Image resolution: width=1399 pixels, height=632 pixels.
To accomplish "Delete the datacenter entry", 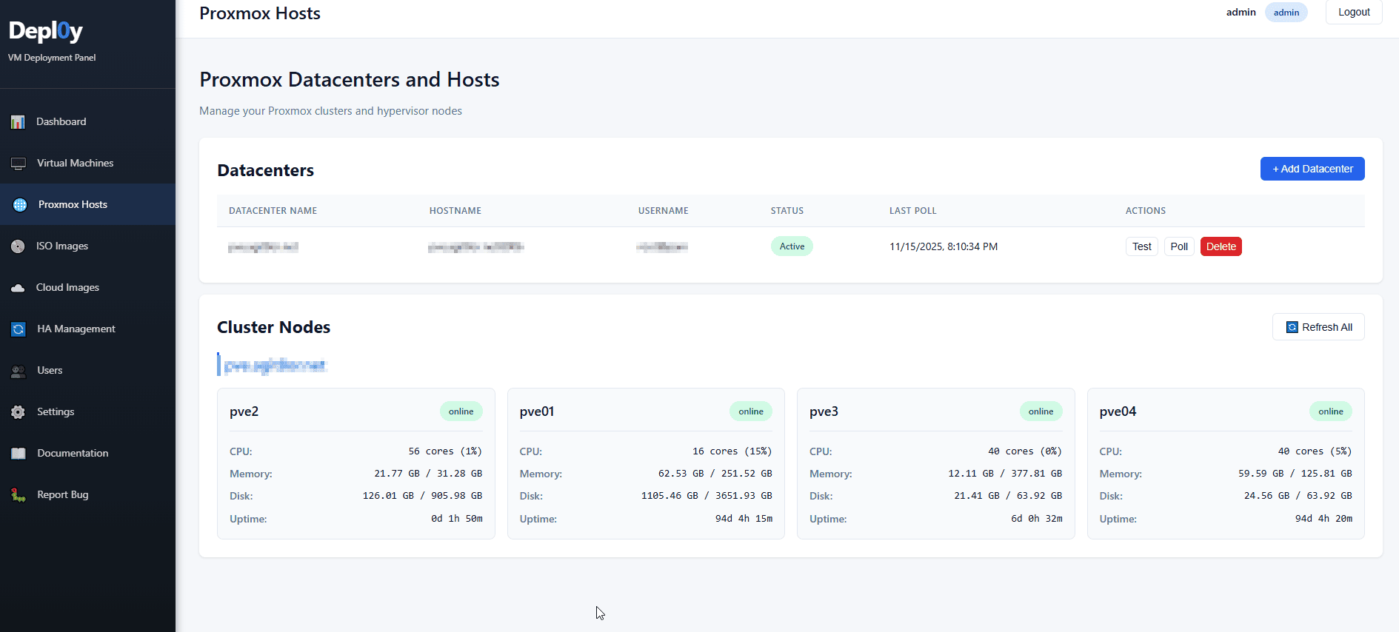I will click(1221, 246).
